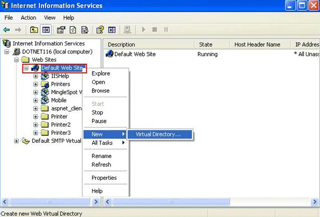Choose Explore from context menu
Screen dimensions: 320x217
pos(105,74)
